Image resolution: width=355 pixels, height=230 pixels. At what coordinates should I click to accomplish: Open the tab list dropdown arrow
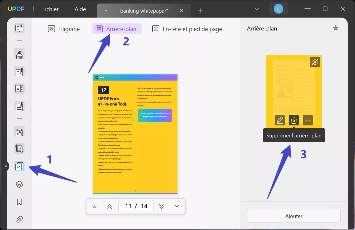coord(106,11)
